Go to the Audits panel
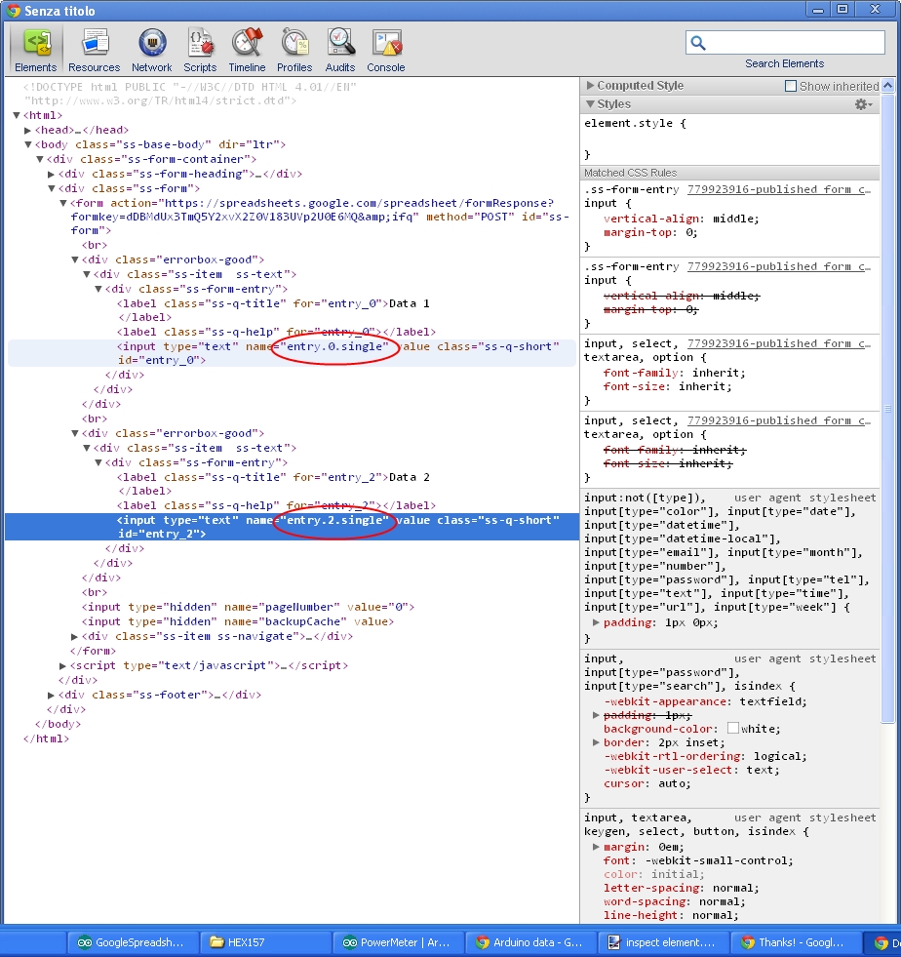The image size is (901, 957). 340,50
